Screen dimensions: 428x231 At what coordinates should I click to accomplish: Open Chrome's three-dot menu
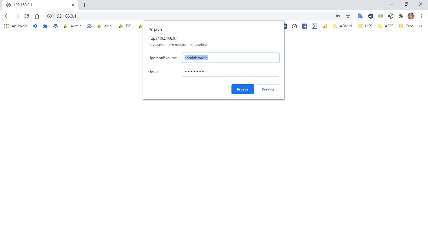(x=421, y=16)
